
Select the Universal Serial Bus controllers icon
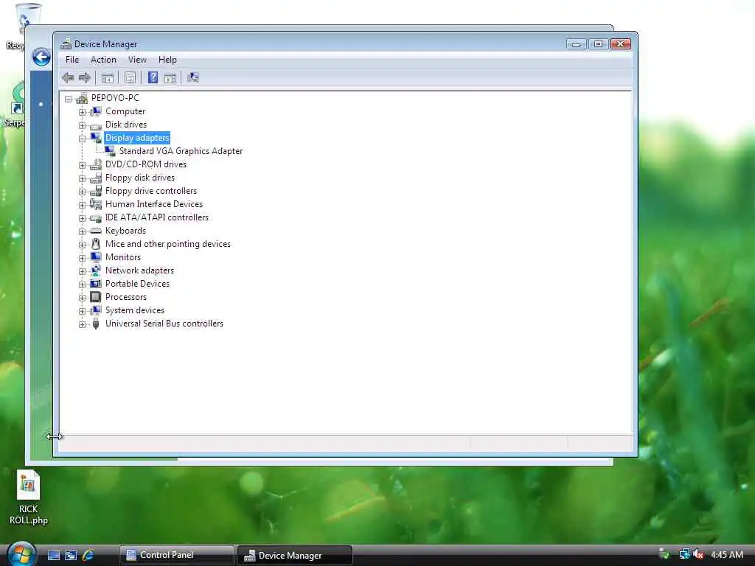coord(96,324)
